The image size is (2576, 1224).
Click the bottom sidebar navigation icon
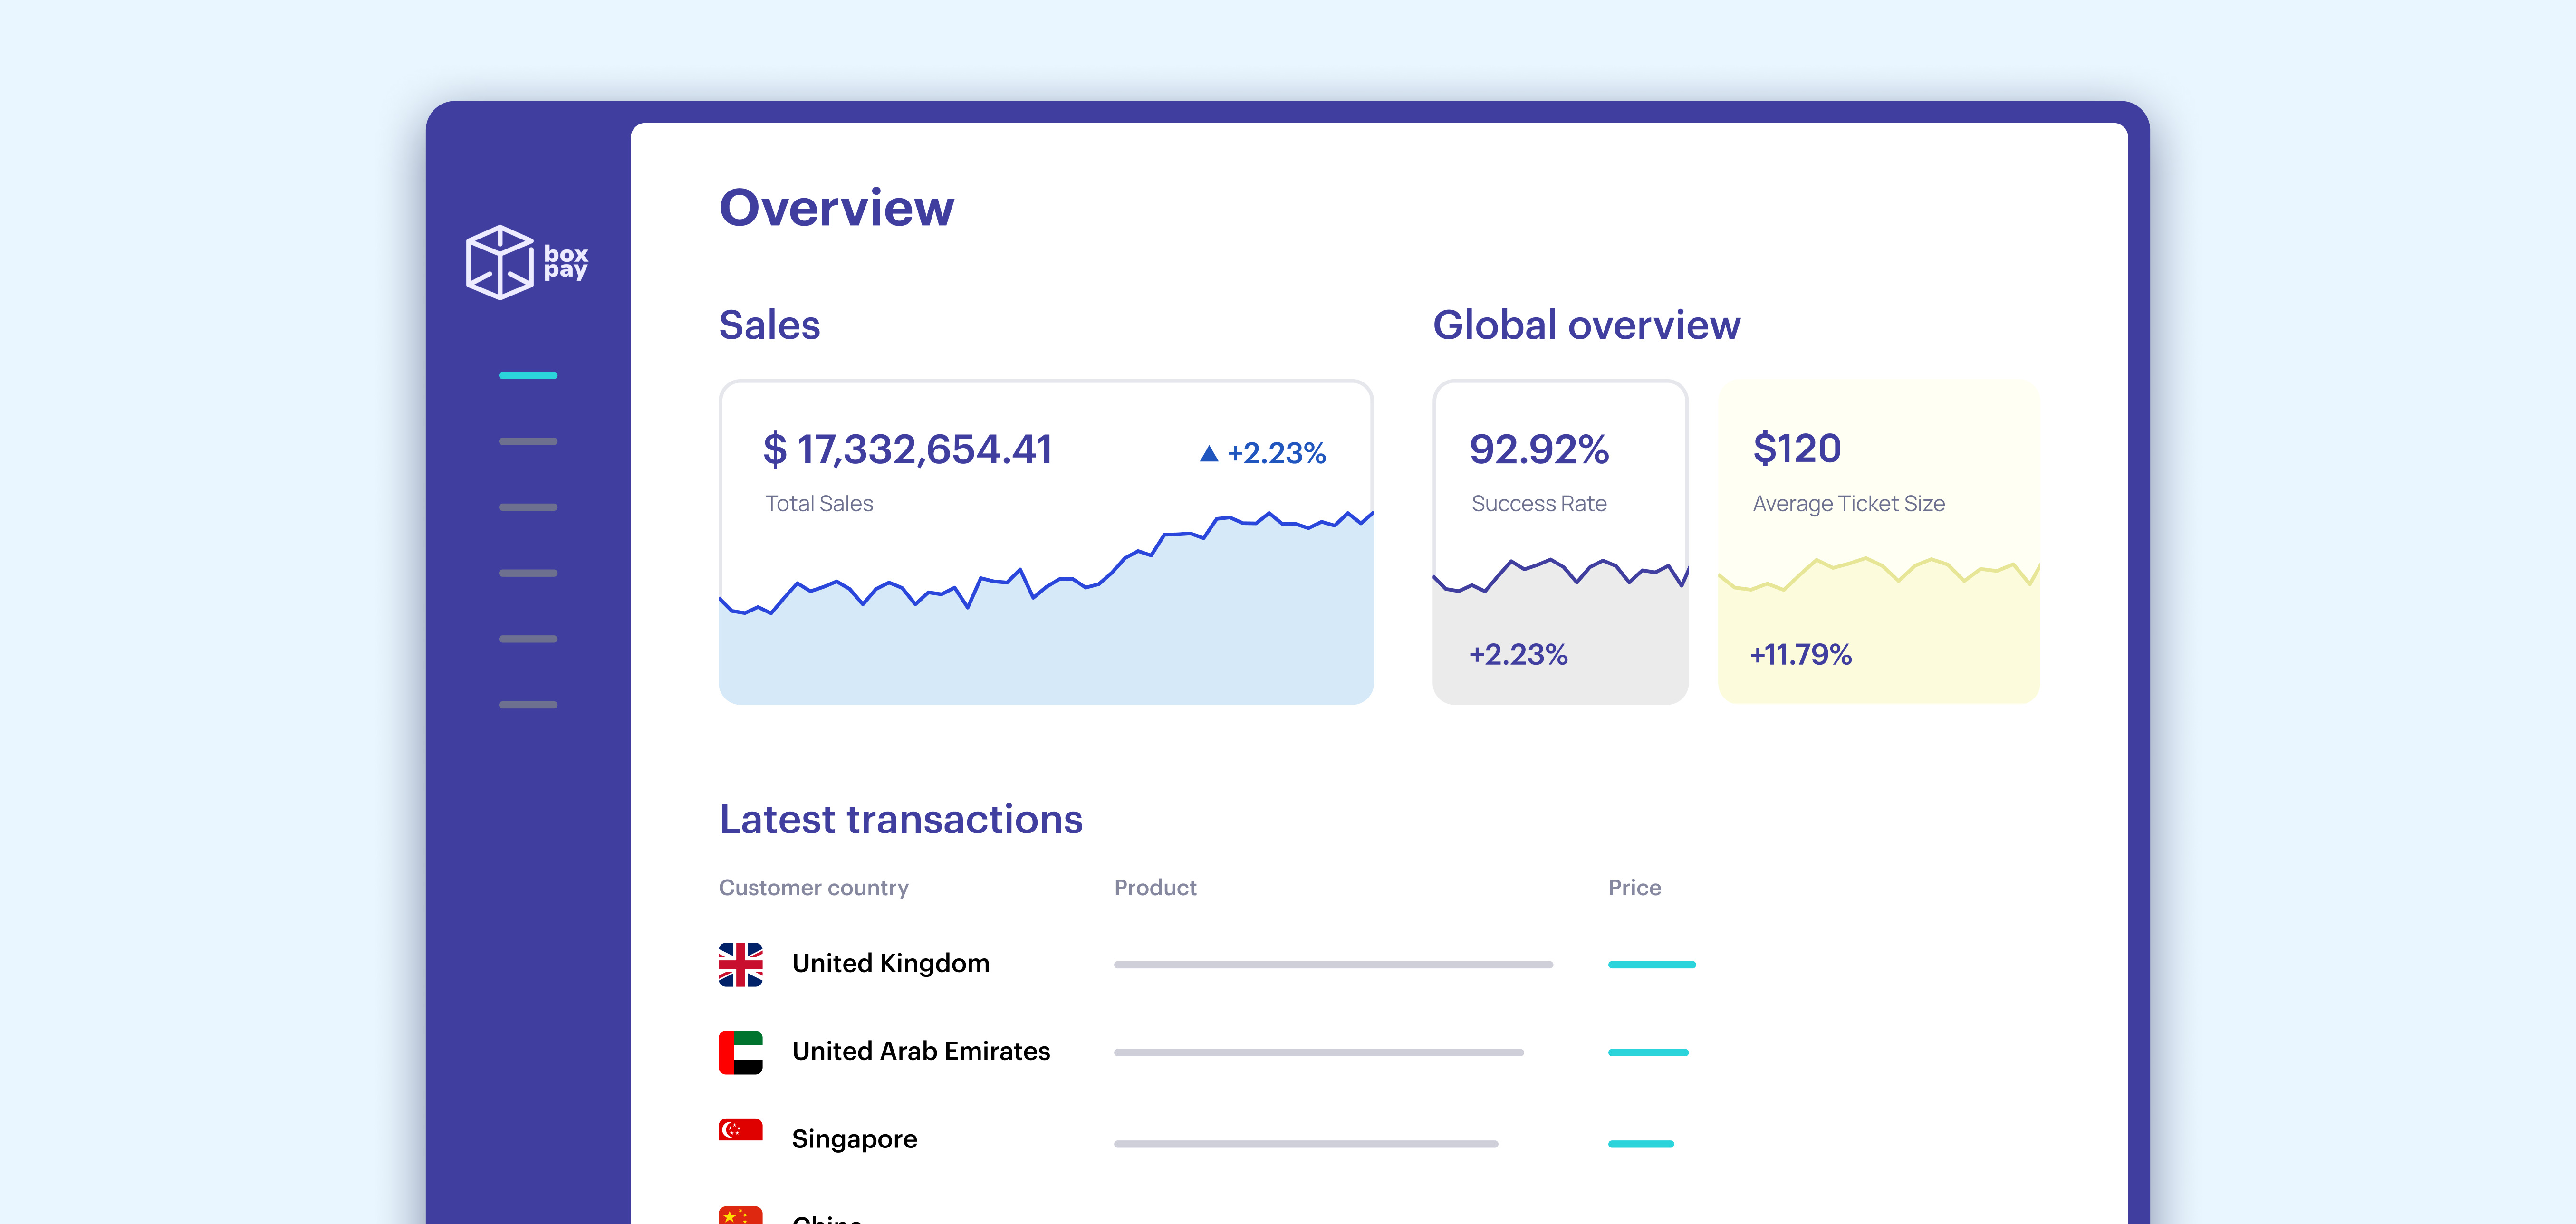pyautogui.click(x=528, y=705)
